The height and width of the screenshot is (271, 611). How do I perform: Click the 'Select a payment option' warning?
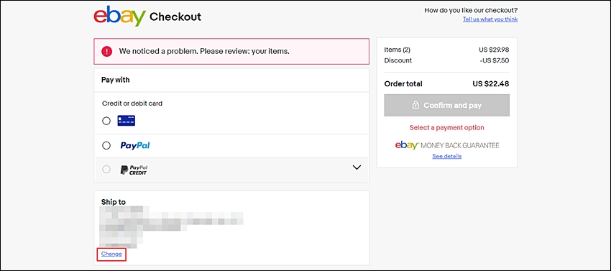pos(446,127)
